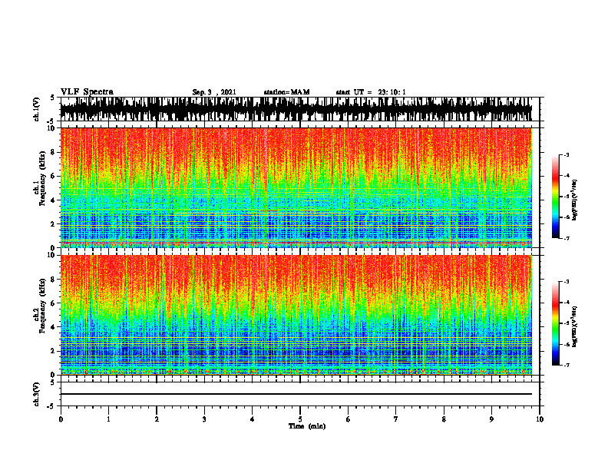Click the "Time (min)" axis label
Image resolution: width=608 pixels, height=470 pixels.
[307, 426]
